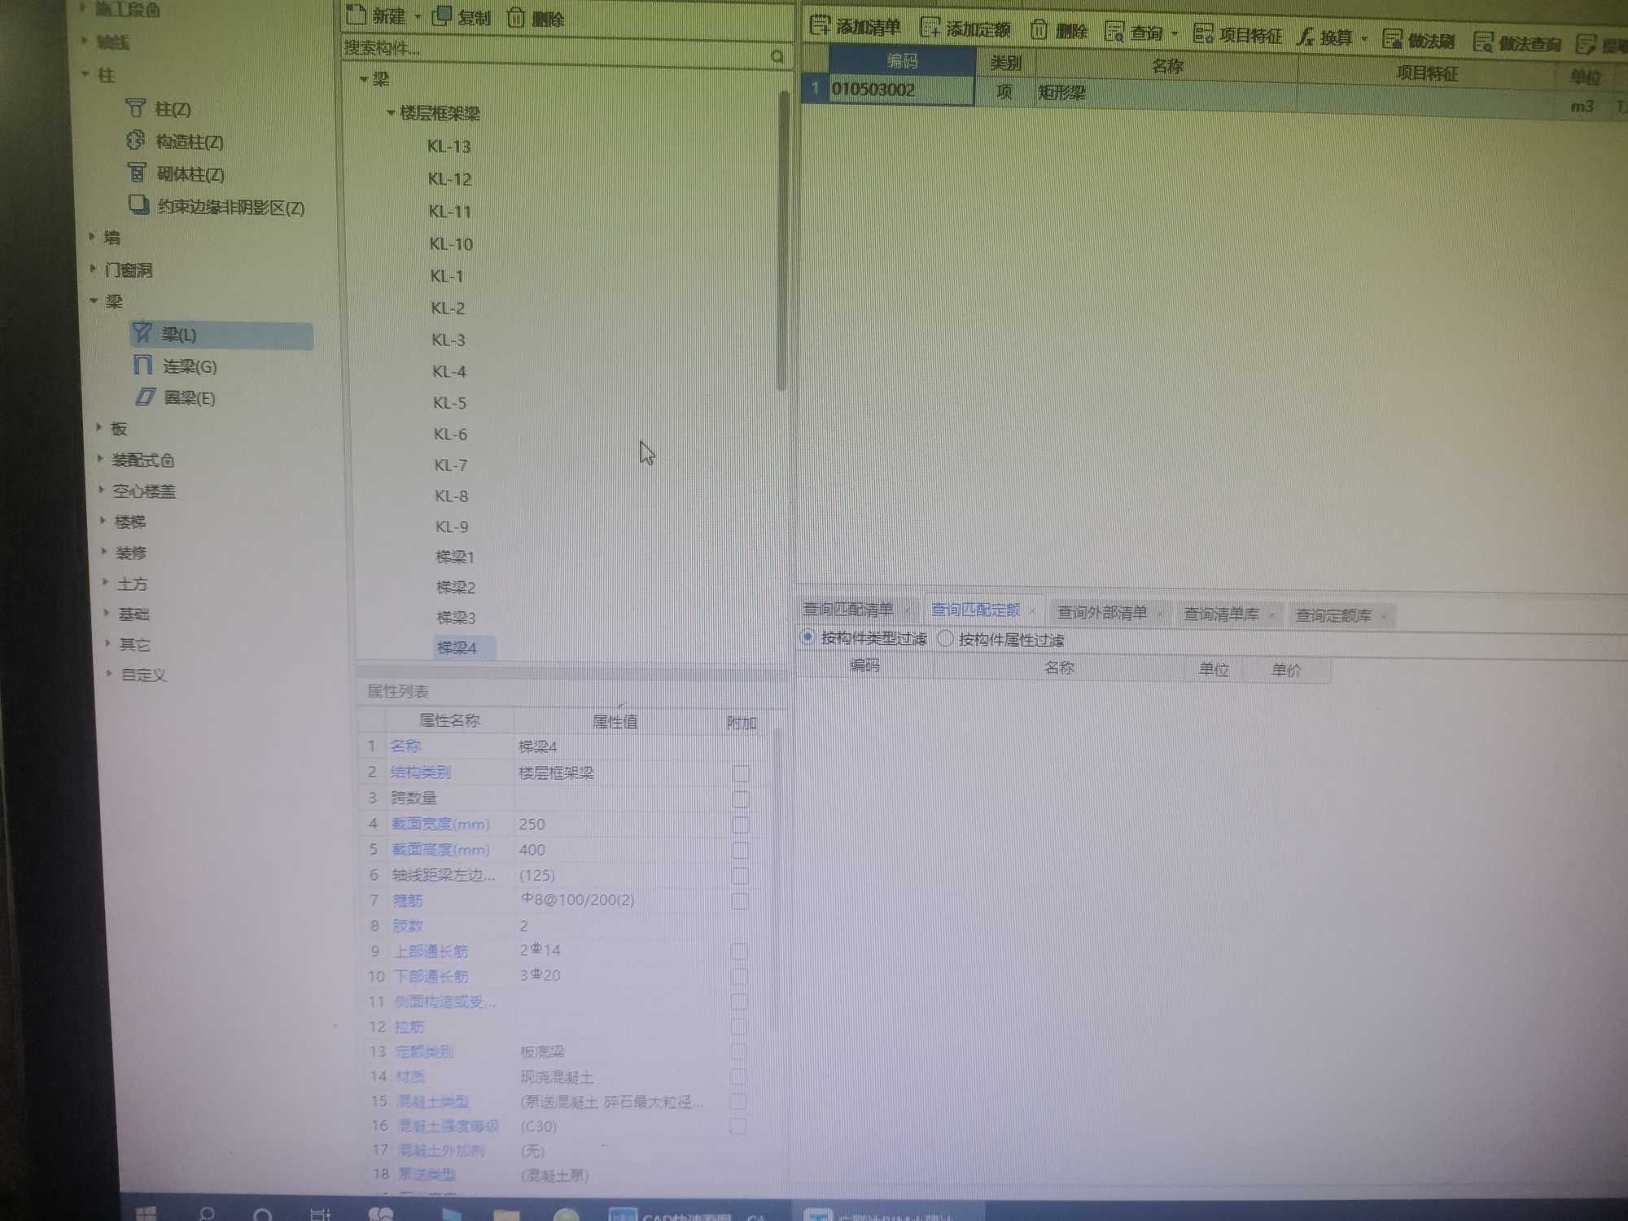Open the 换算 dropdown arrow
This screenshot has height=1221, width=1628.
point(1365,39)
